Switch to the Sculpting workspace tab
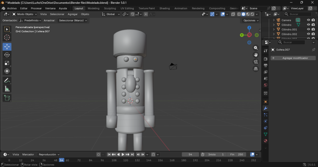This screenshot has width=318, height=167. click(110, 8)
